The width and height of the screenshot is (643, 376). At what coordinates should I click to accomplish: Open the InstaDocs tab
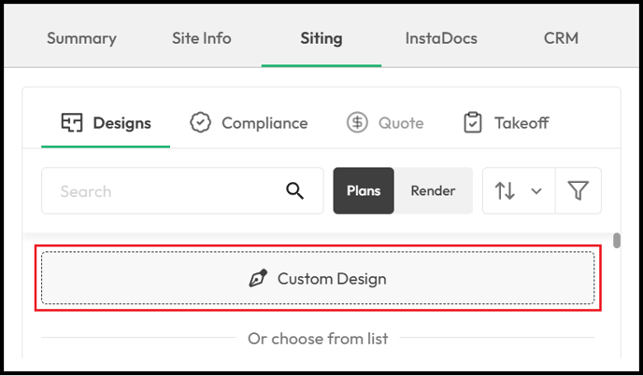[441, 38]
